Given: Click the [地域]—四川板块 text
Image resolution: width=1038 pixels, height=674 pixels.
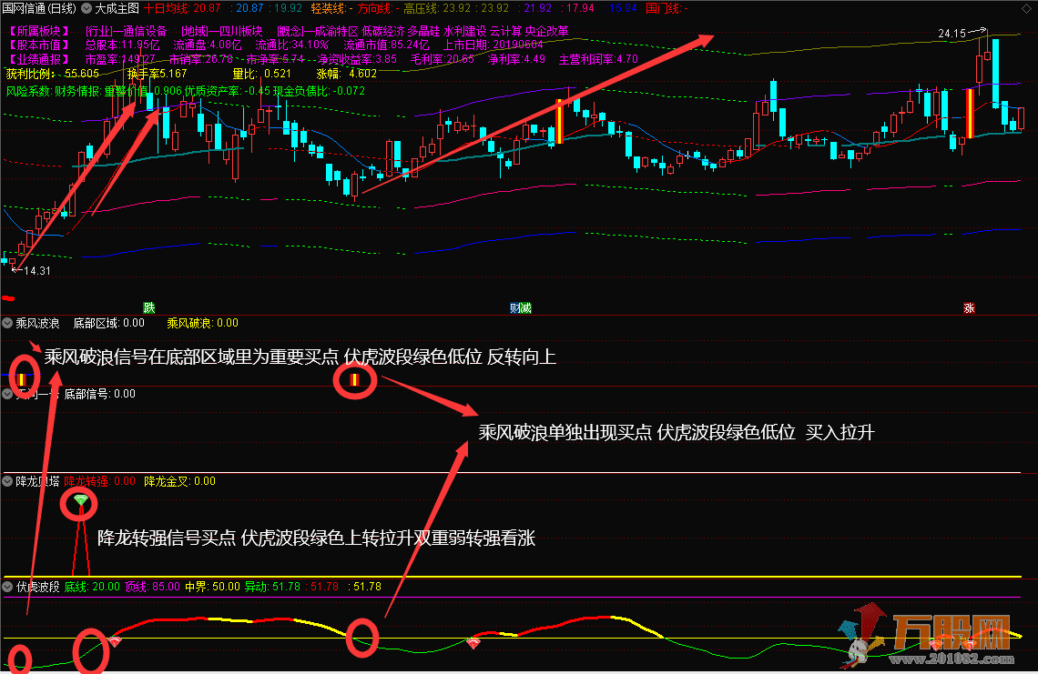Looking at the screenshot, I should 222,31.
